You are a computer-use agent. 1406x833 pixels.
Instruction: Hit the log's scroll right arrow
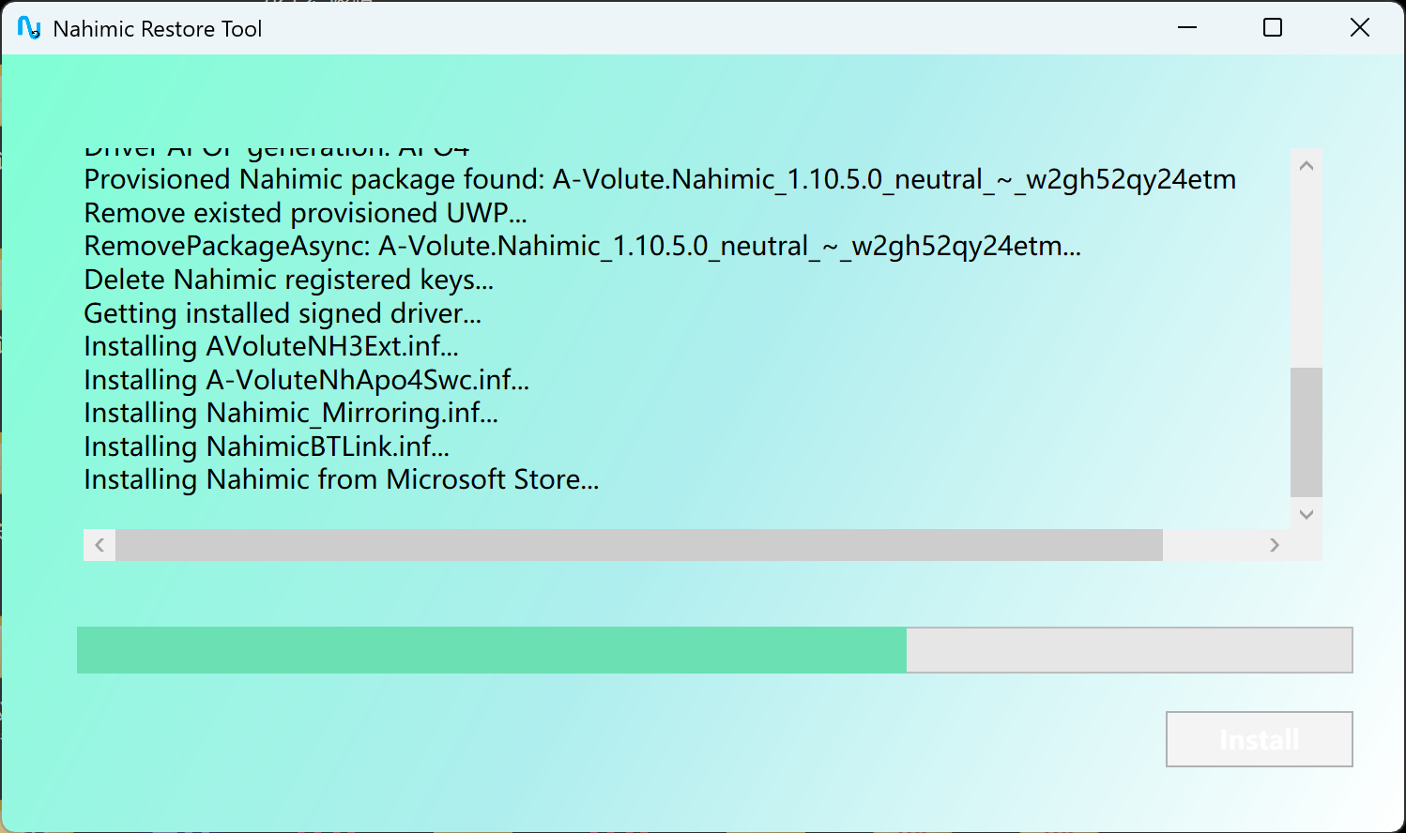coord(1275,545)
